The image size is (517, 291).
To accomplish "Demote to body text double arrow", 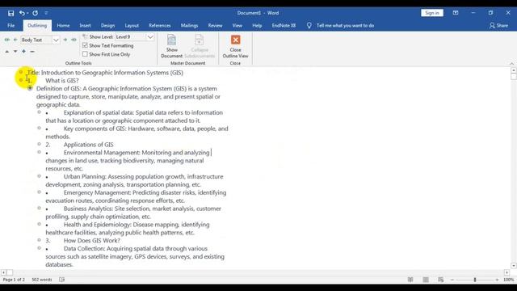I will [x=74, y=40].
